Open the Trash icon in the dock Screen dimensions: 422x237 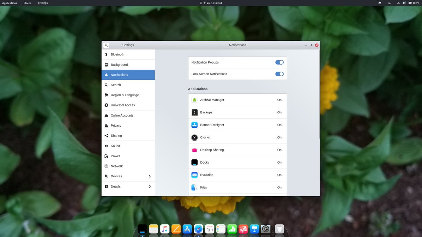point(280,229)
